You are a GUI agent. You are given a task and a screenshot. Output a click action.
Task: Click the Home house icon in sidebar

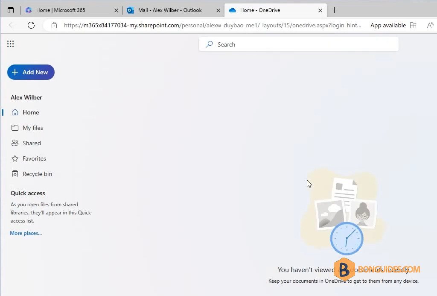(15, 112)
